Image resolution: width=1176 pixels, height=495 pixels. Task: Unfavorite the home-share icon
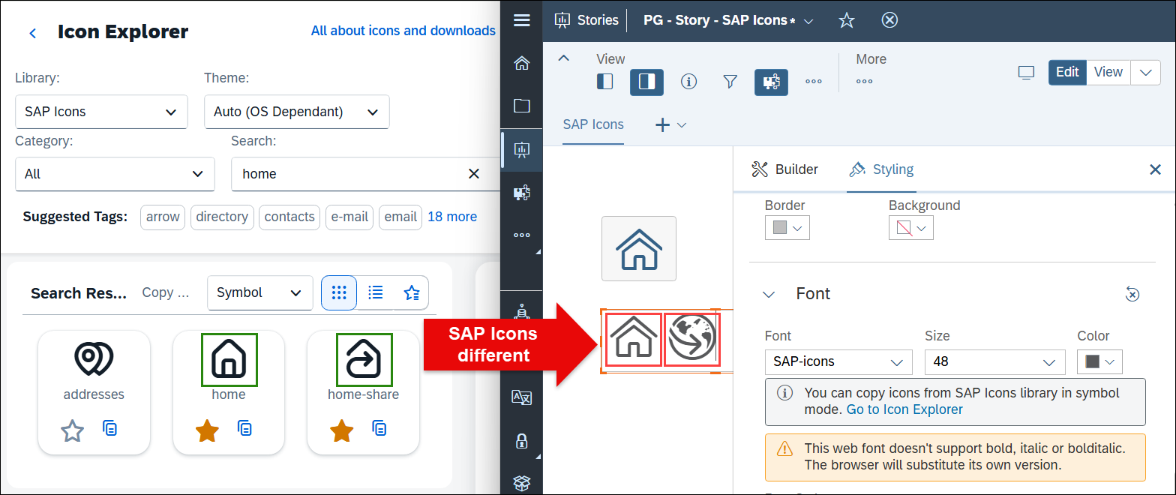(x=342, y=431)
